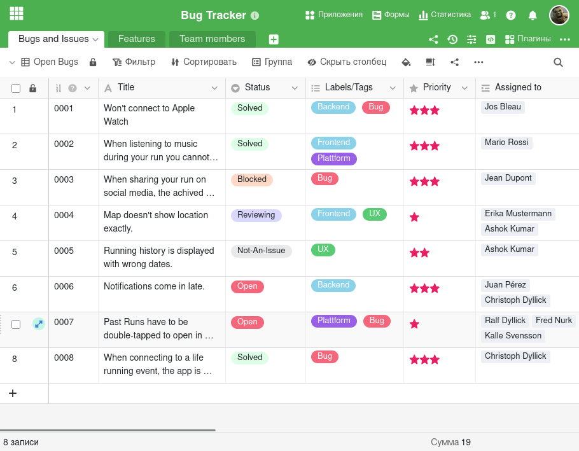Image resolution: width=579 pixels, height=451 pixels.
Task: Open version history via the clock icon
Action: pyautogui.click(x=452, y=39)
